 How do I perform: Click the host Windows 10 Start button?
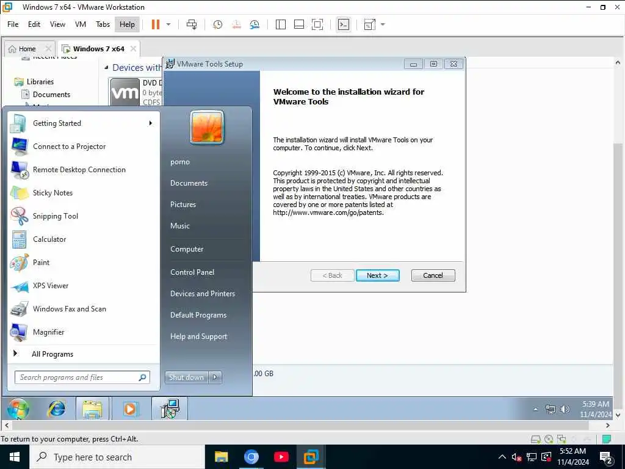click(x=15, y=457)
